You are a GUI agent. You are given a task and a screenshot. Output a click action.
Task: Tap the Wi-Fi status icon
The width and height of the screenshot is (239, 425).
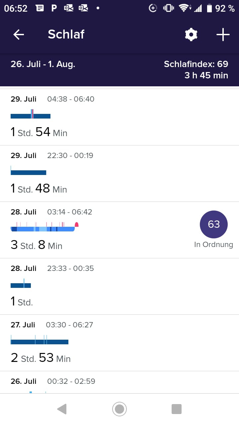tap(184, 8)
